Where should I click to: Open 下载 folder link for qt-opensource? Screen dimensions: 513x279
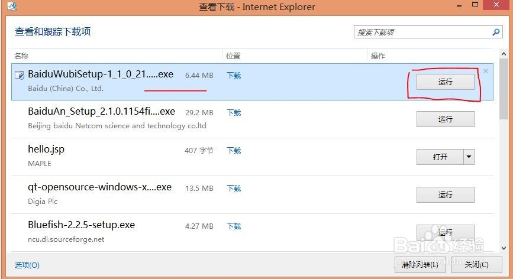pyautogui.click(x=234, y=189)
